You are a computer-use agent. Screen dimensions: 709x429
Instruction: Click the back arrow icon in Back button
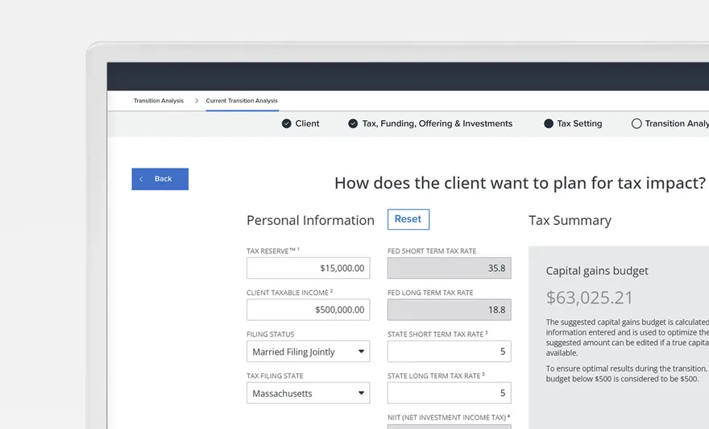point(141,179)
